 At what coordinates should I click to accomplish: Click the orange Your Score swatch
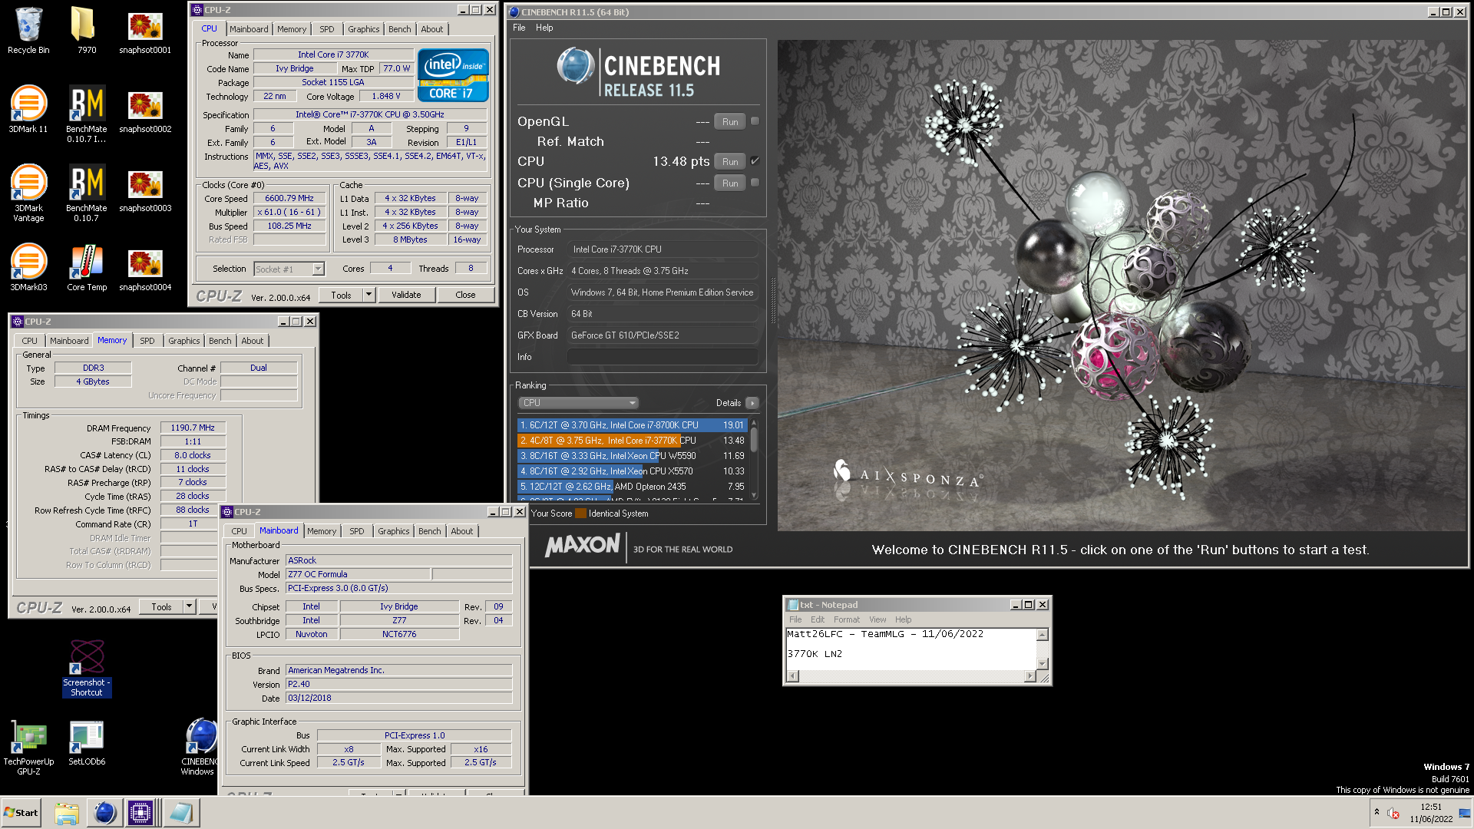pyautogui.click(x=580, y=514)
